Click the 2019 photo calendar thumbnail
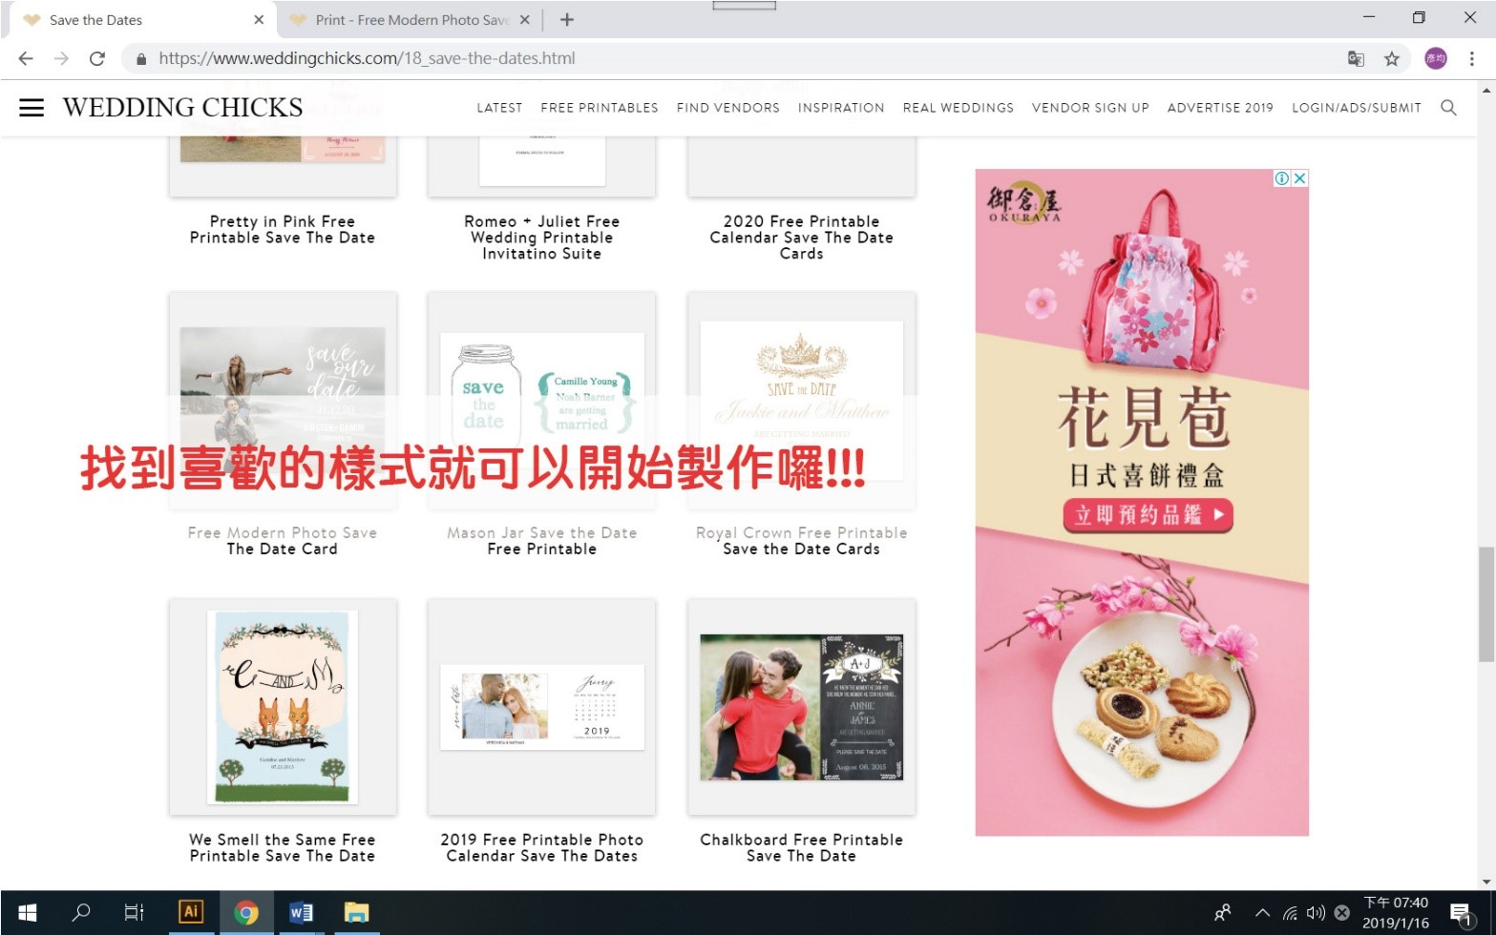 [542, 707]
